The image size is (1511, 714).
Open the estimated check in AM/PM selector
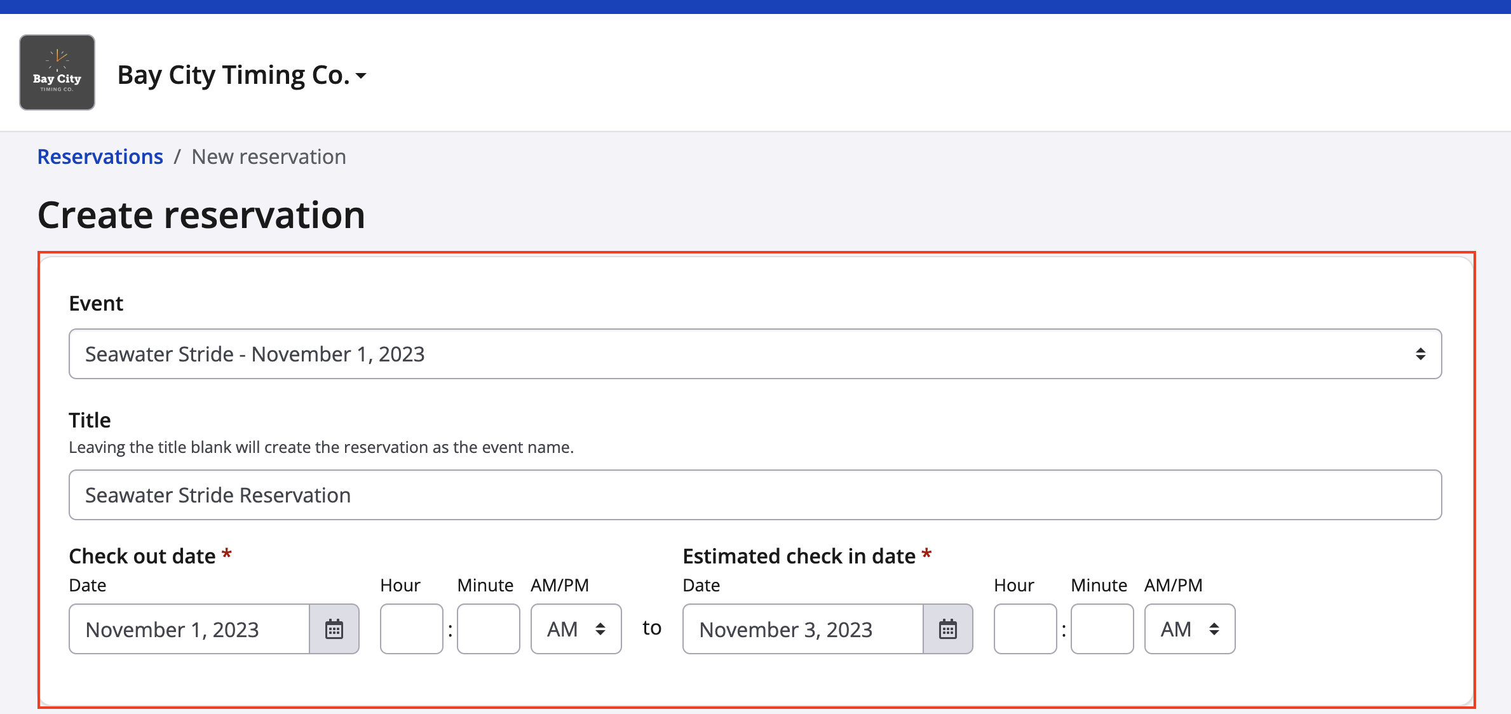coord(1189,629)
